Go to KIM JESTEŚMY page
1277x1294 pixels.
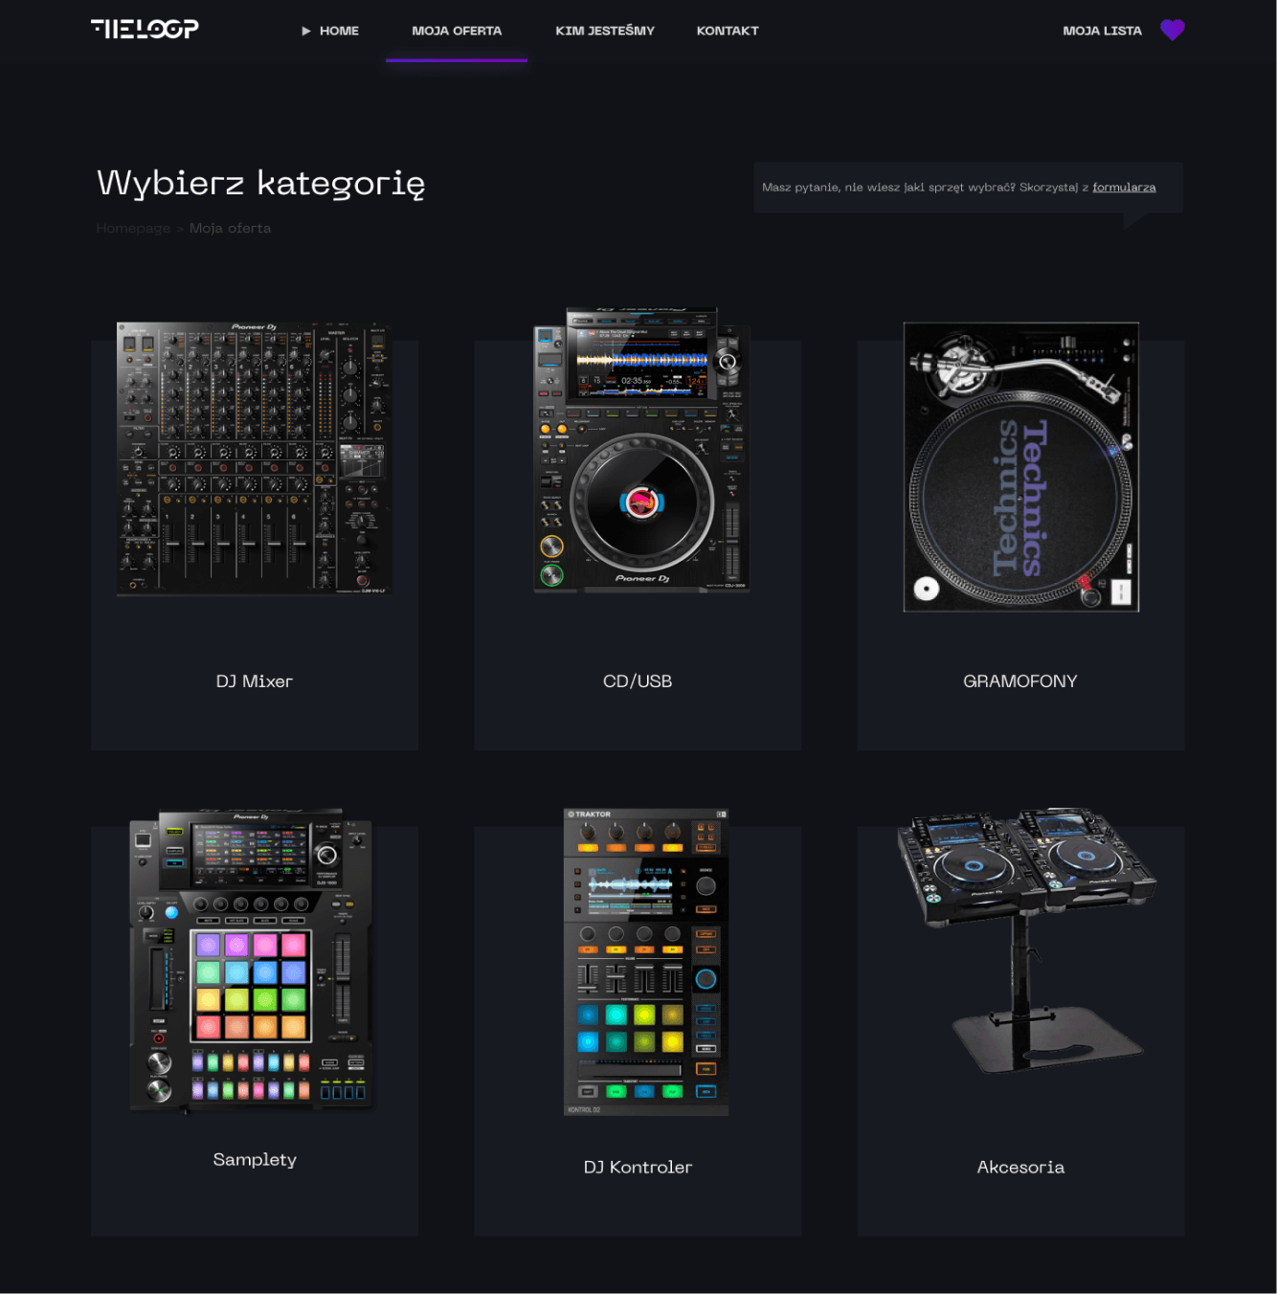pos(605,31)
